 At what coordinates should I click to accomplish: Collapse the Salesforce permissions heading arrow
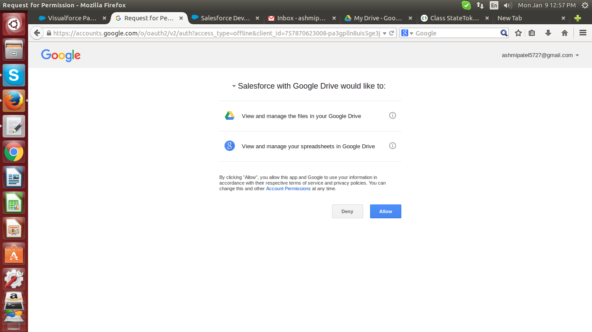(x=234, y=86)
